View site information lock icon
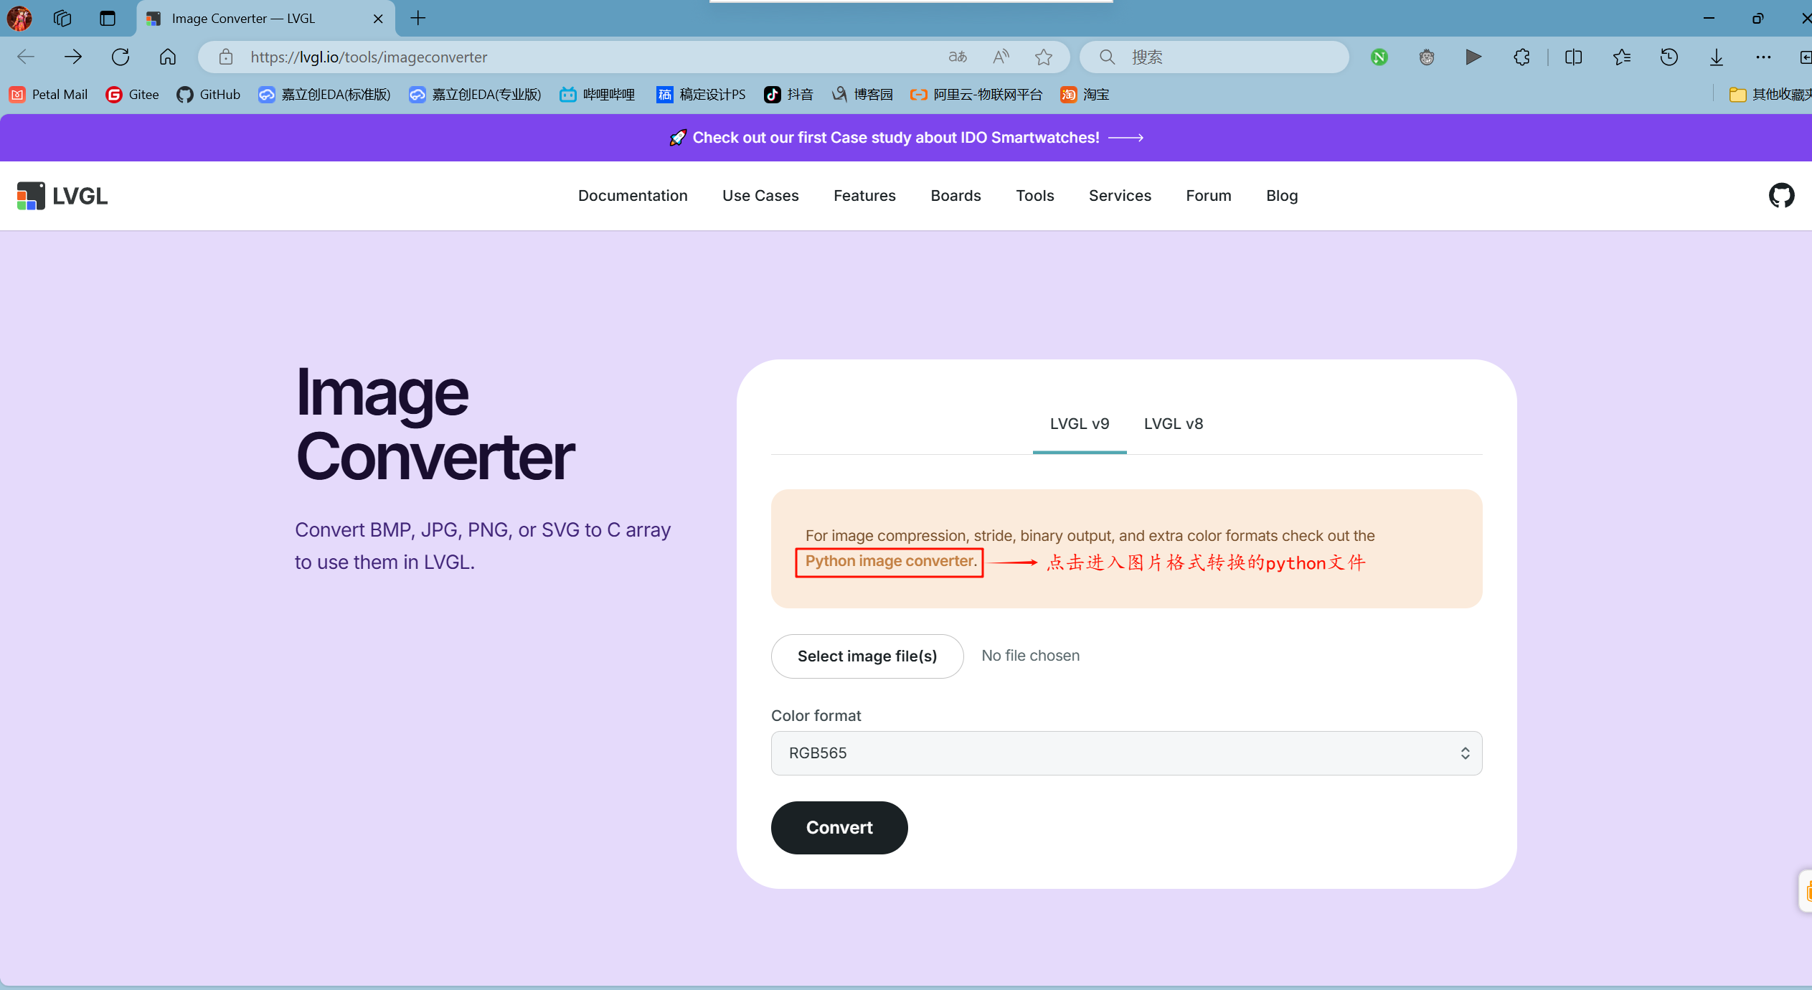 tap(226, 57)
